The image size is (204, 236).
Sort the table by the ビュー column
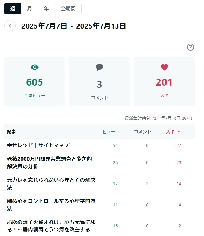click(x=109, y=132)
